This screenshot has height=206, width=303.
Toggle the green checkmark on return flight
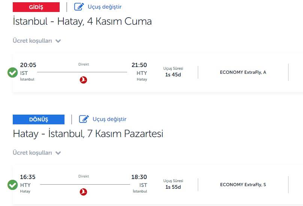click(12, 185)
